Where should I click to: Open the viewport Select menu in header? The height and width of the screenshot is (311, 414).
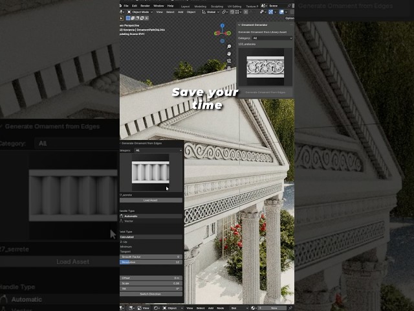pyautogui.click(x=170, y=12)
